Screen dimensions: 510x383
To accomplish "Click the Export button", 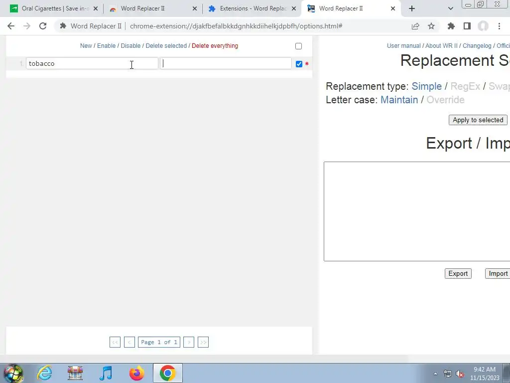I will [458, 274].
